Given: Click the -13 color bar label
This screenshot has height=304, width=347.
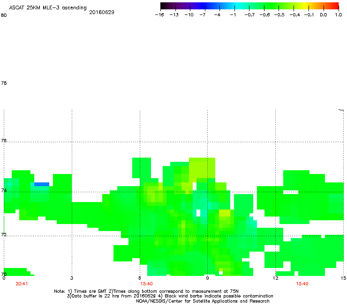Looking at the screenshot, I should coord(174,15).
